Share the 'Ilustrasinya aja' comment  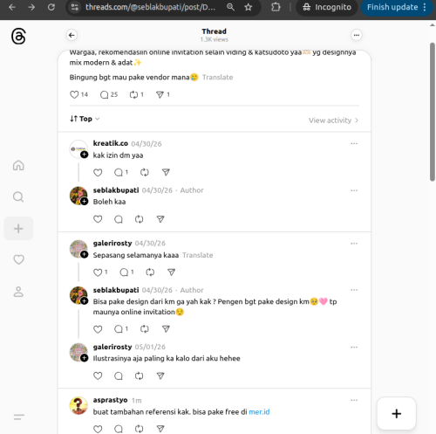(x=160, y=375)
